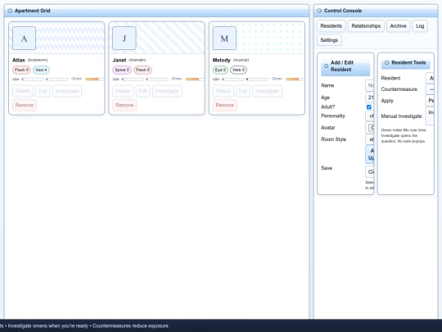Viewport: 442px width, 332px height.
Task: Click Melody's green idle progress bar
Action: (233, 80)
